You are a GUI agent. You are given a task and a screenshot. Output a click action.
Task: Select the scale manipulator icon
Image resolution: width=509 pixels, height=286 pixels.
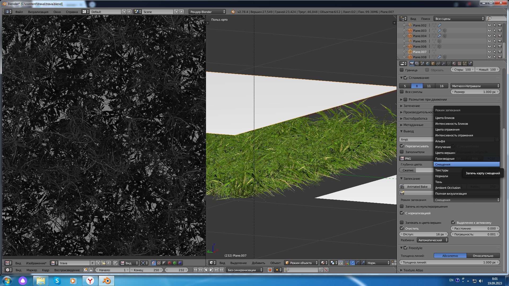pyautogui.click(x=363, y=263)
